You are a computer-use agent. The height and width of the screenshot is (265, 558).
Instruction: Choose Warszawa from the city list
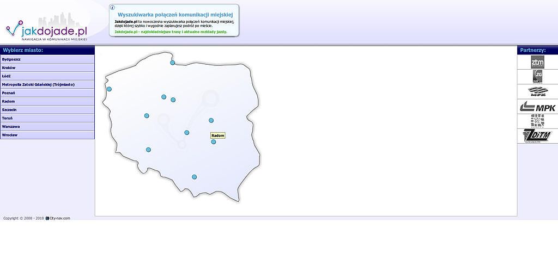[47, 126]
